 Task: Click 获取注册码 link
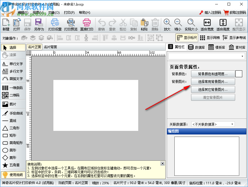tap(235, 13)
